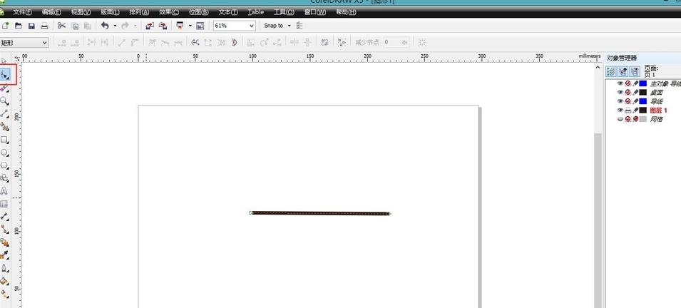Open the undo history dropdown arrow

tap(115, 26)
